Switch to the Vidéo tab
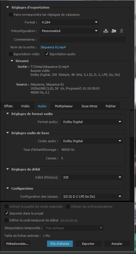This screenshot has width=136, height=254. click(25, 106)
